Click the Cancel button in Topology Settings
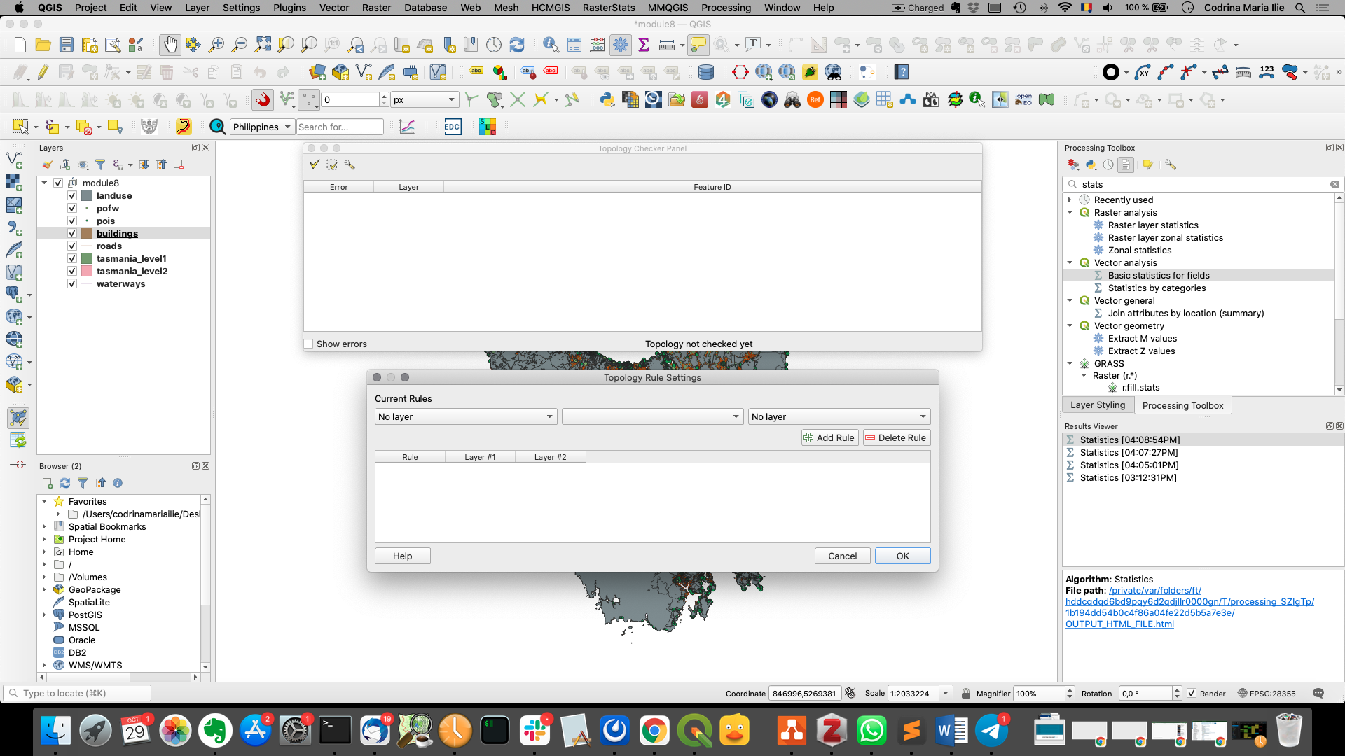Image resolution: width=1345 pixels, height=756 pixels. pyautogui.click(x=843, y=556)
